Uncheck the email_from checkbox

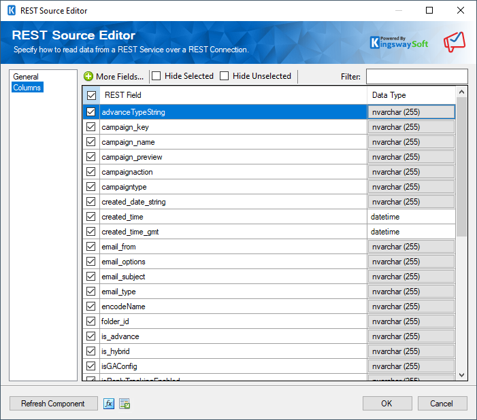click(91, 247)
